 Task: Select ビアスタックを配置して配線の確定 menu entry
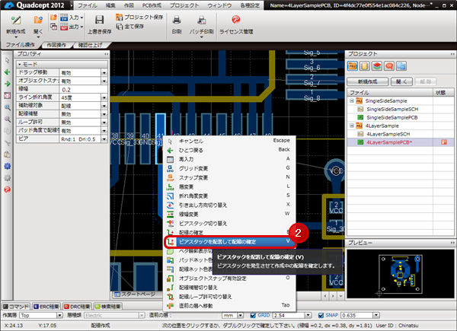(230, 242)
